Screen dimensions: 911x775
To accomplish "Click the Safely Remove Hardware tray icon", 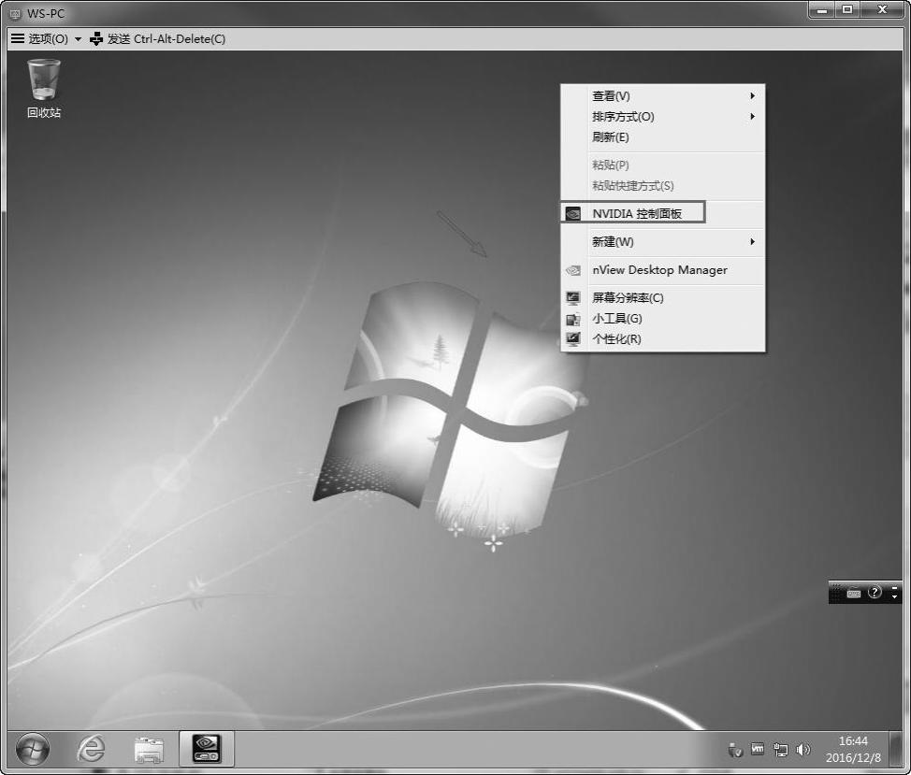I will click(735, 750).
